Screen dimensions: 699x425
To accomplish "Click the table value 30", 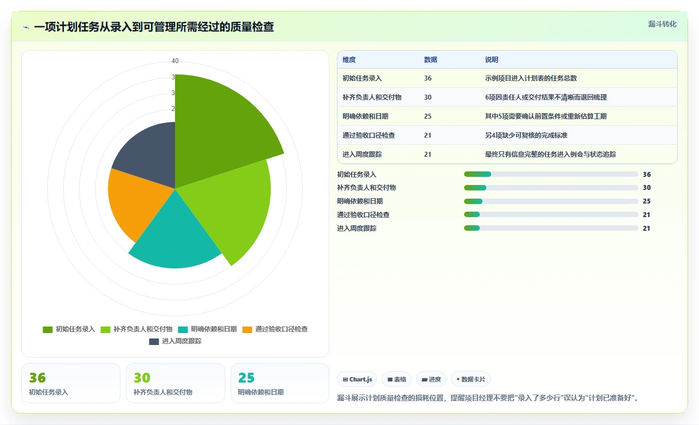I will (427, 97).
